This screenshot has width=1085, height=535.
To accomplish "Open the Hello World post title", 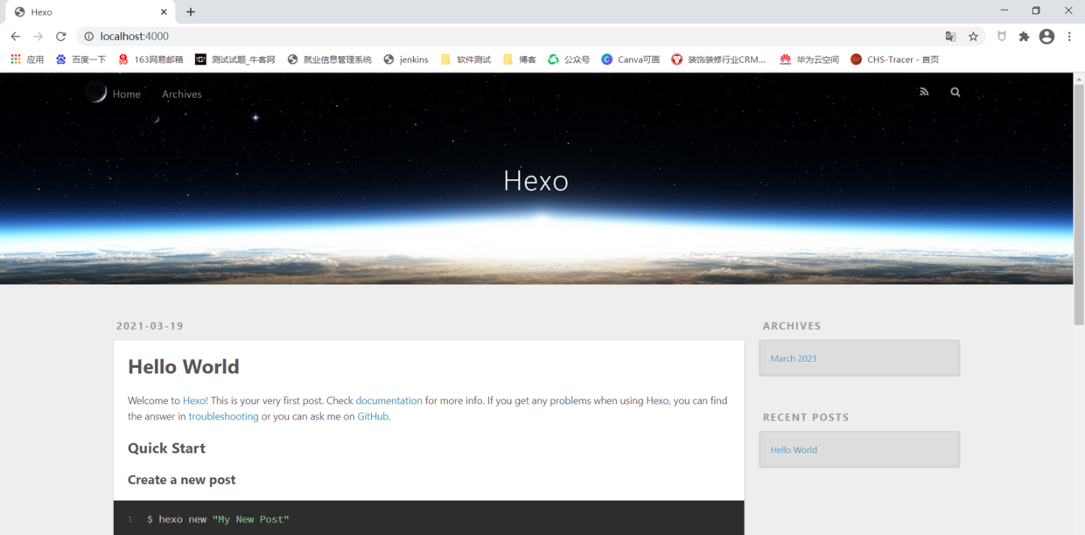I will pos(184,367).
